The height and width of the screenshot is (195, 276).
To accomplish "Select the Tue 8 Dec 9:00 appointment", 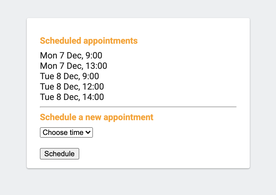I will coord(69,76).
